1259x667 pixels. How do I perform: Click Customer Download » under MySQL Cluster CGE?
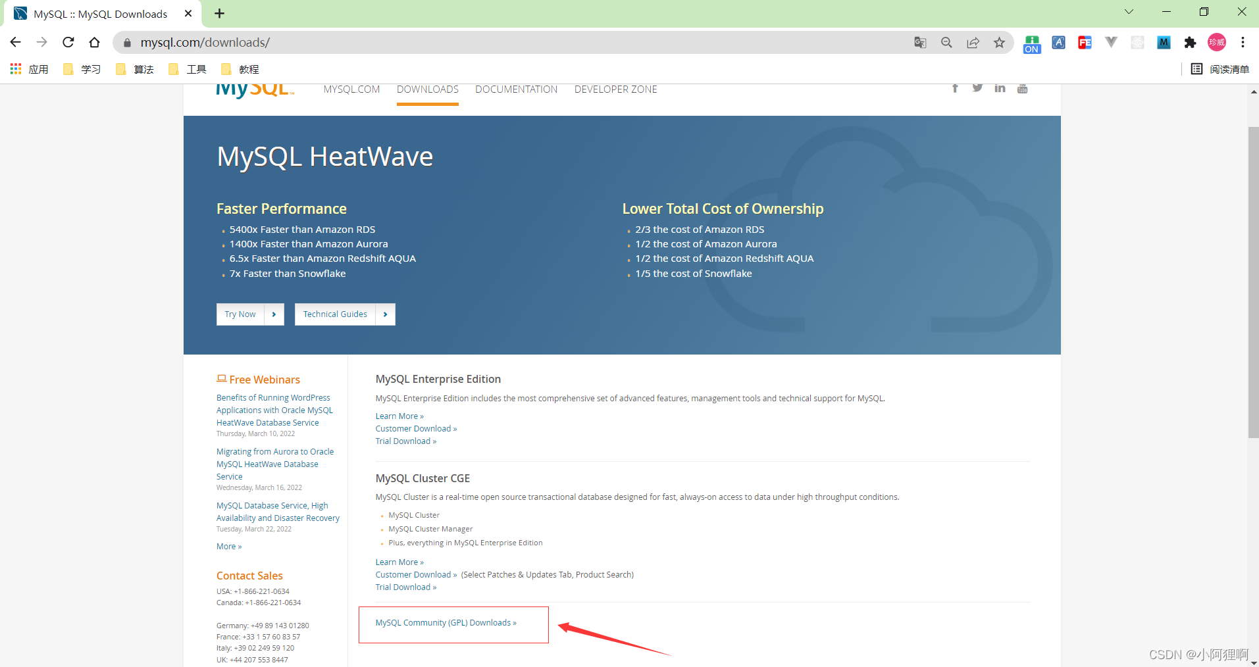[416, 575]
